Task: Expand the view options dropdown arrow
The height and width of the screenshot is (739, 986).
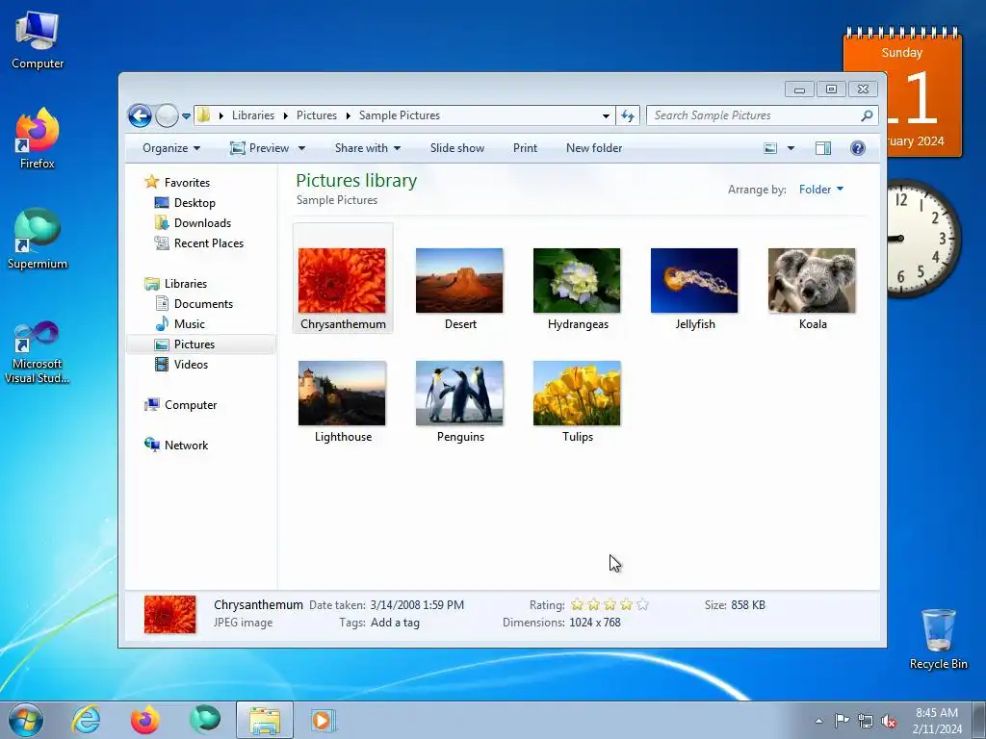Action: 791,148
